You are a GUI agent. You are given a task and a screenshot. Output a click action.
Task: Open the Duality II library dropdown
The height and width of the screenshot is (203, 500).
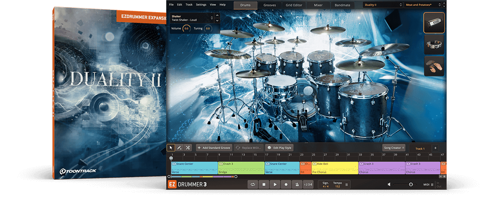382,5
